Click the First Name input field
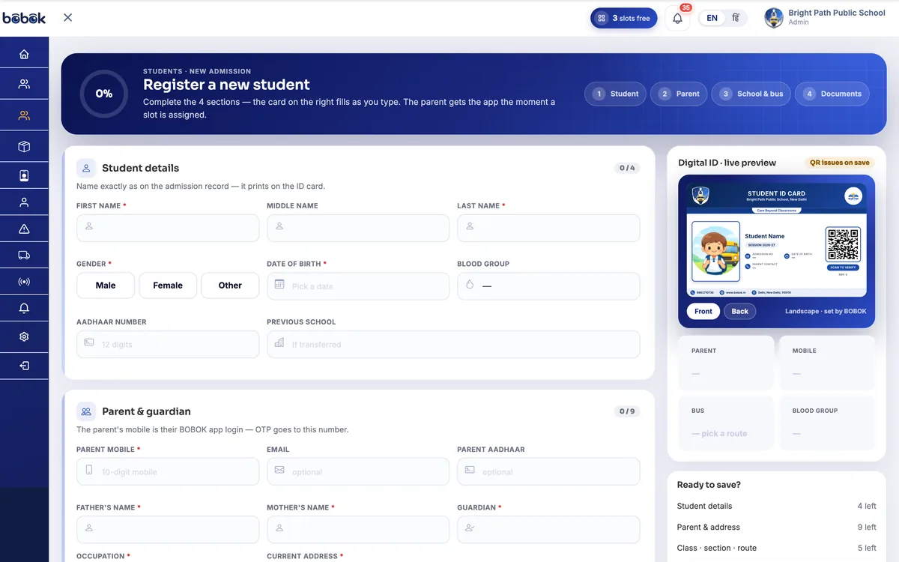The image size is (899, 562). pos(168,228)
